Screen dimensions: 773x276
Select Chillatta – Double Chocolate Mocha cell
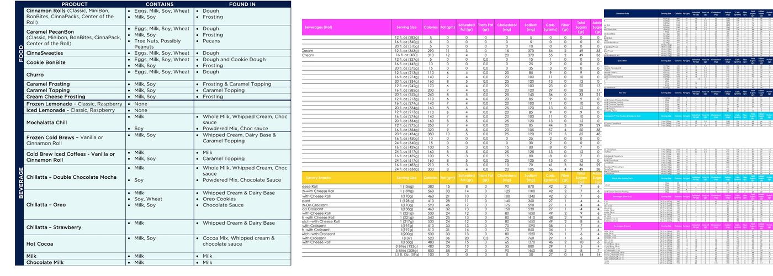pyautogui.click(x=75, y=177)
